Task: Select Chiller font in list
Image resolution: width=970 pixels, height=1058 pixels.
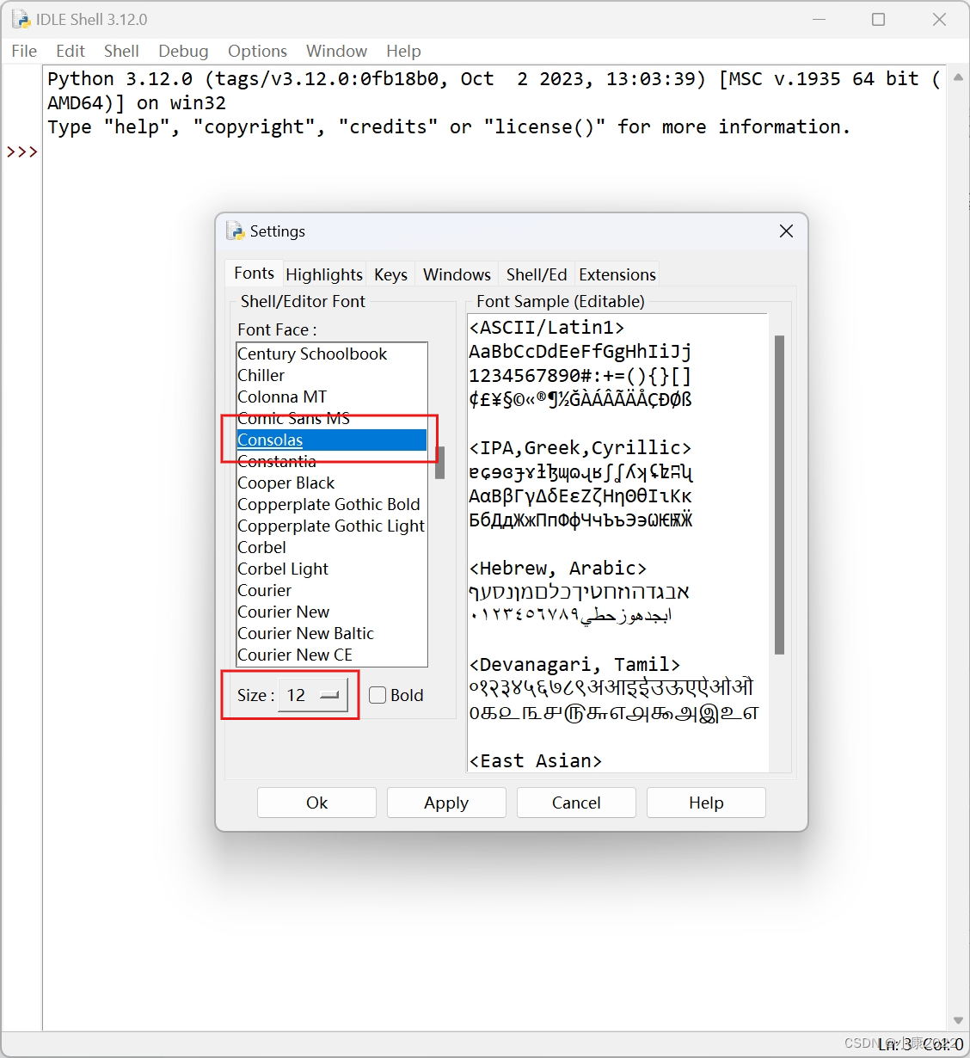Action: pyautogui.click(x=331, y=375)
